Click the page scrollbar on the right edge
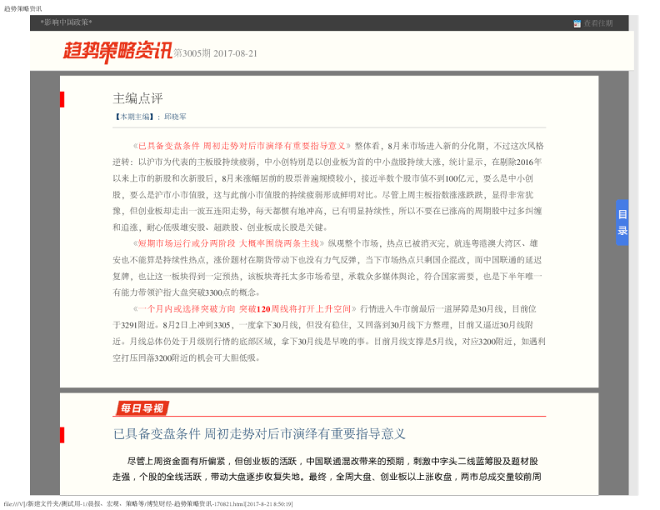This screenshot has height=510, width=660. click(633, 255)
